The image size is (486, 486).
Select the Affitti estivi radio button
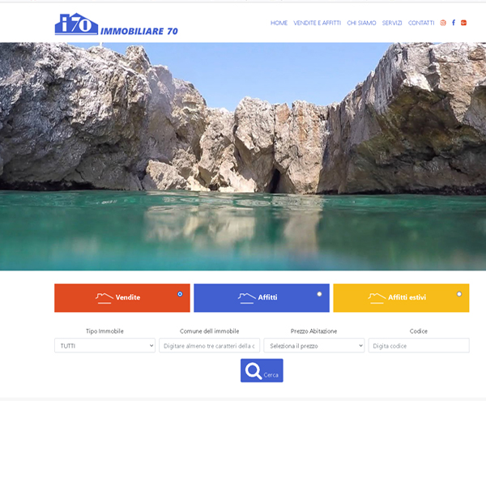pyautogui.click(x=459, y=294)
